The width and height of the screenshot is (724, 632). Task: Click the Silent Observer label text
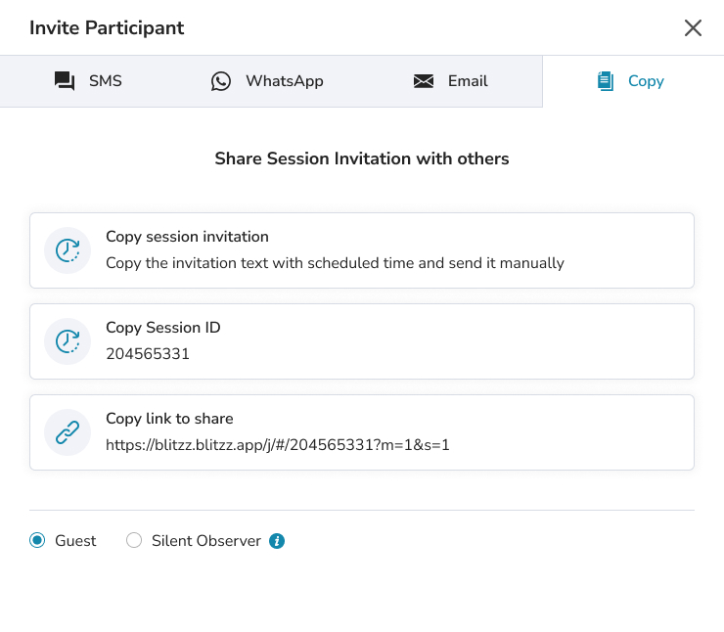(x=206, y=540)
